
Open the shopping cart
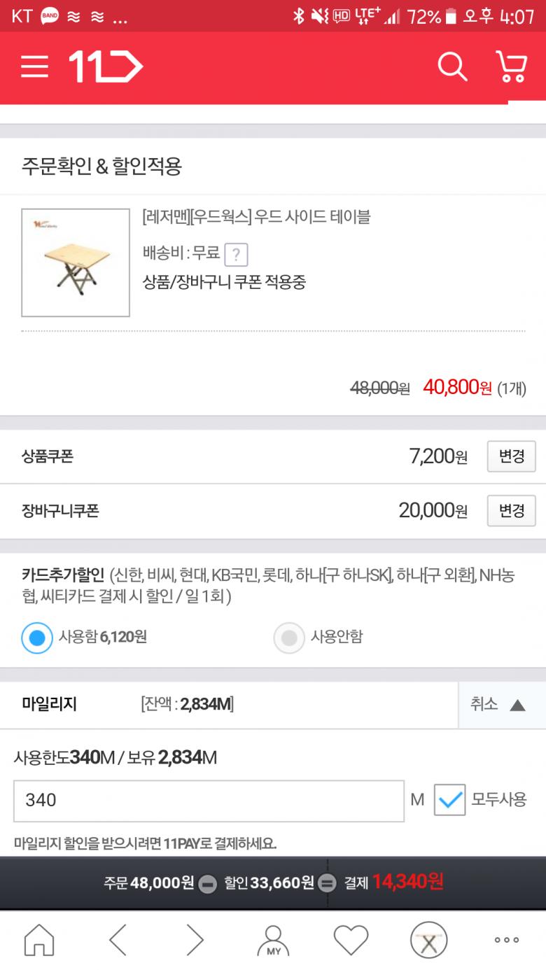[511, 67]
